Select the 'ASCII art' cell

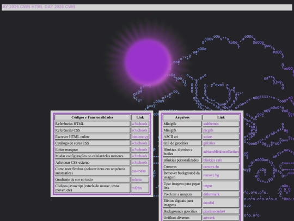[x=182, y=136]
